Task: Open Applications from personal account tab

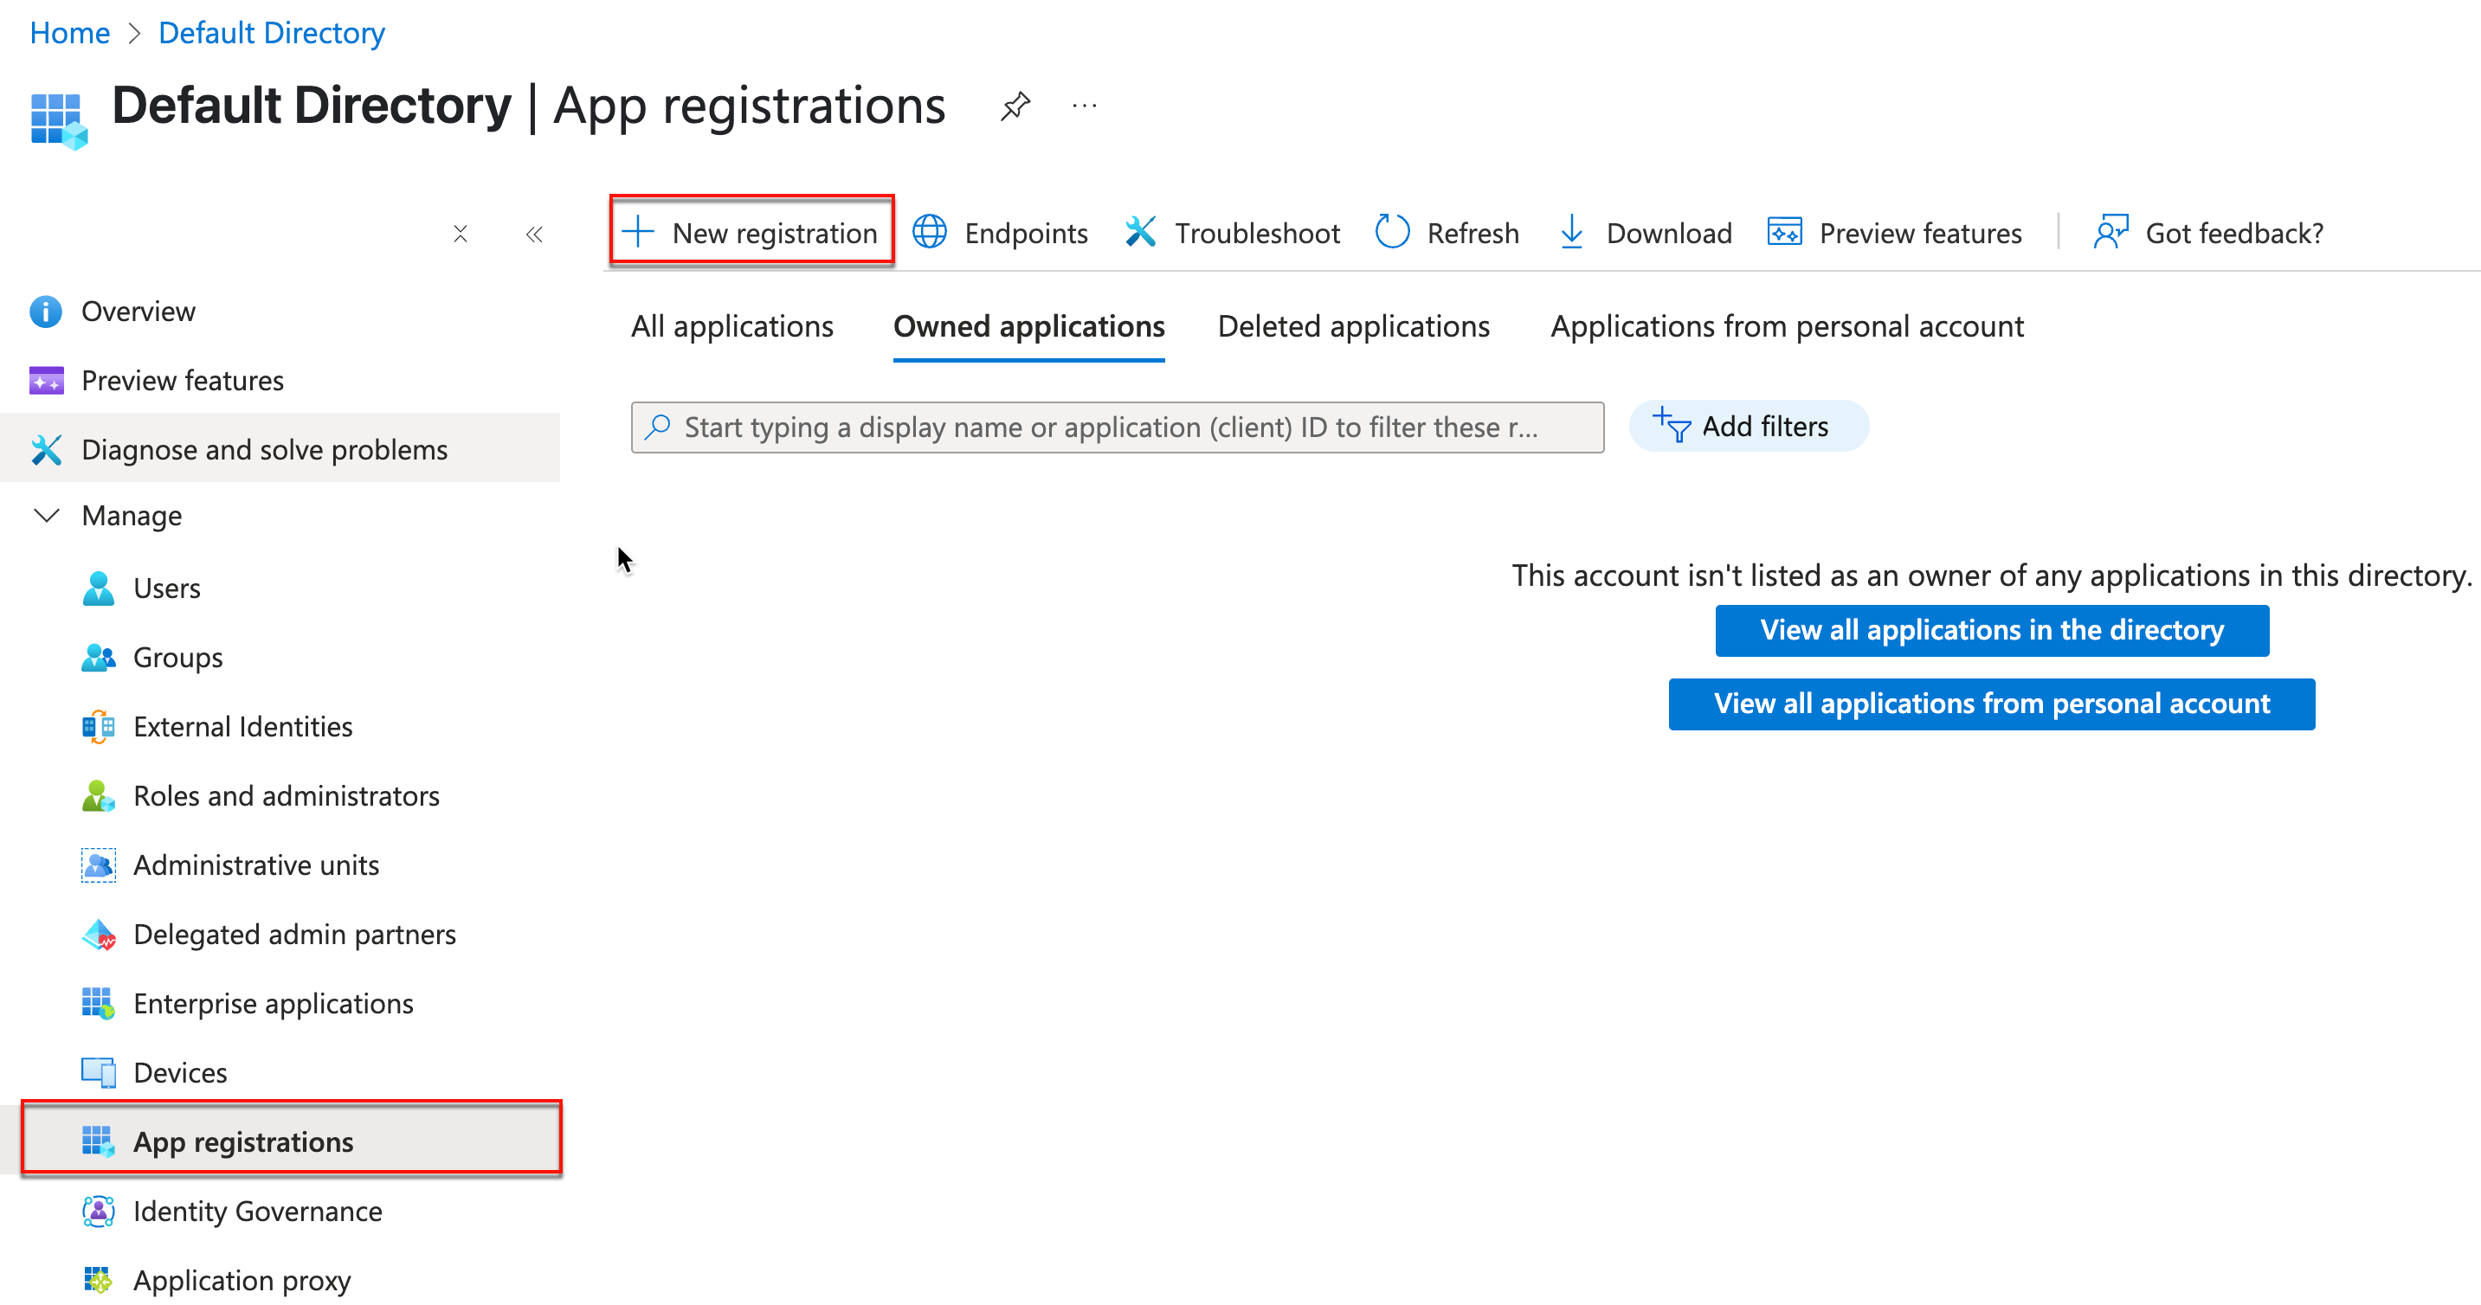Action: pyautogui.click(x=1787, y=327)
